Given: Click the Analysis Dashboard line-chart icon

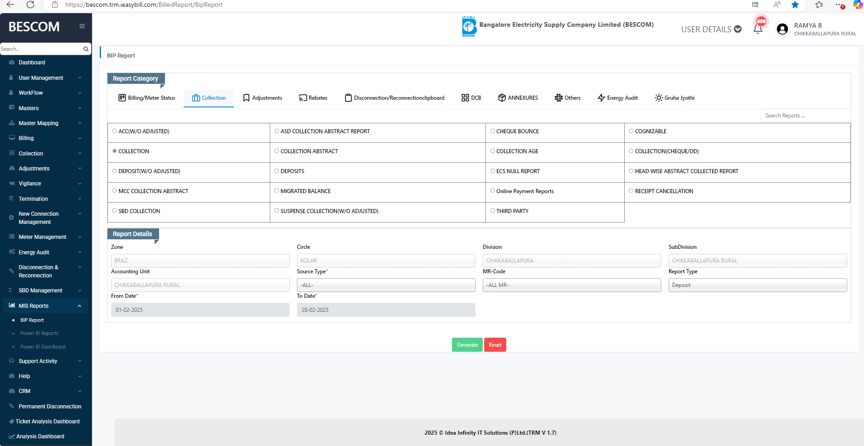Looking at the screenshot, I should 12,436.
